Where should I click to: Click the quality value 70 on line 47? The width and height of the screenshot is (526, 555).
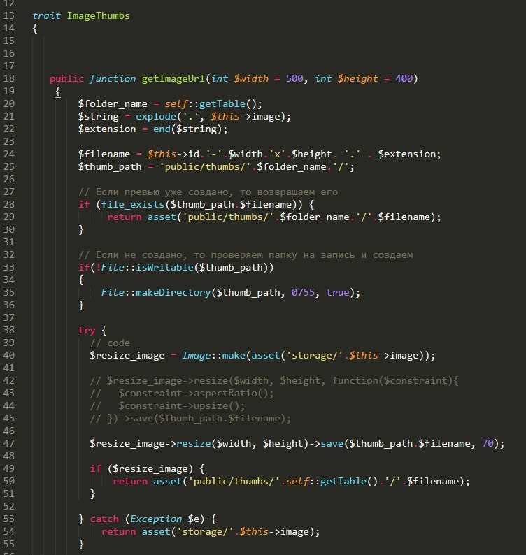tap(488, 443)
